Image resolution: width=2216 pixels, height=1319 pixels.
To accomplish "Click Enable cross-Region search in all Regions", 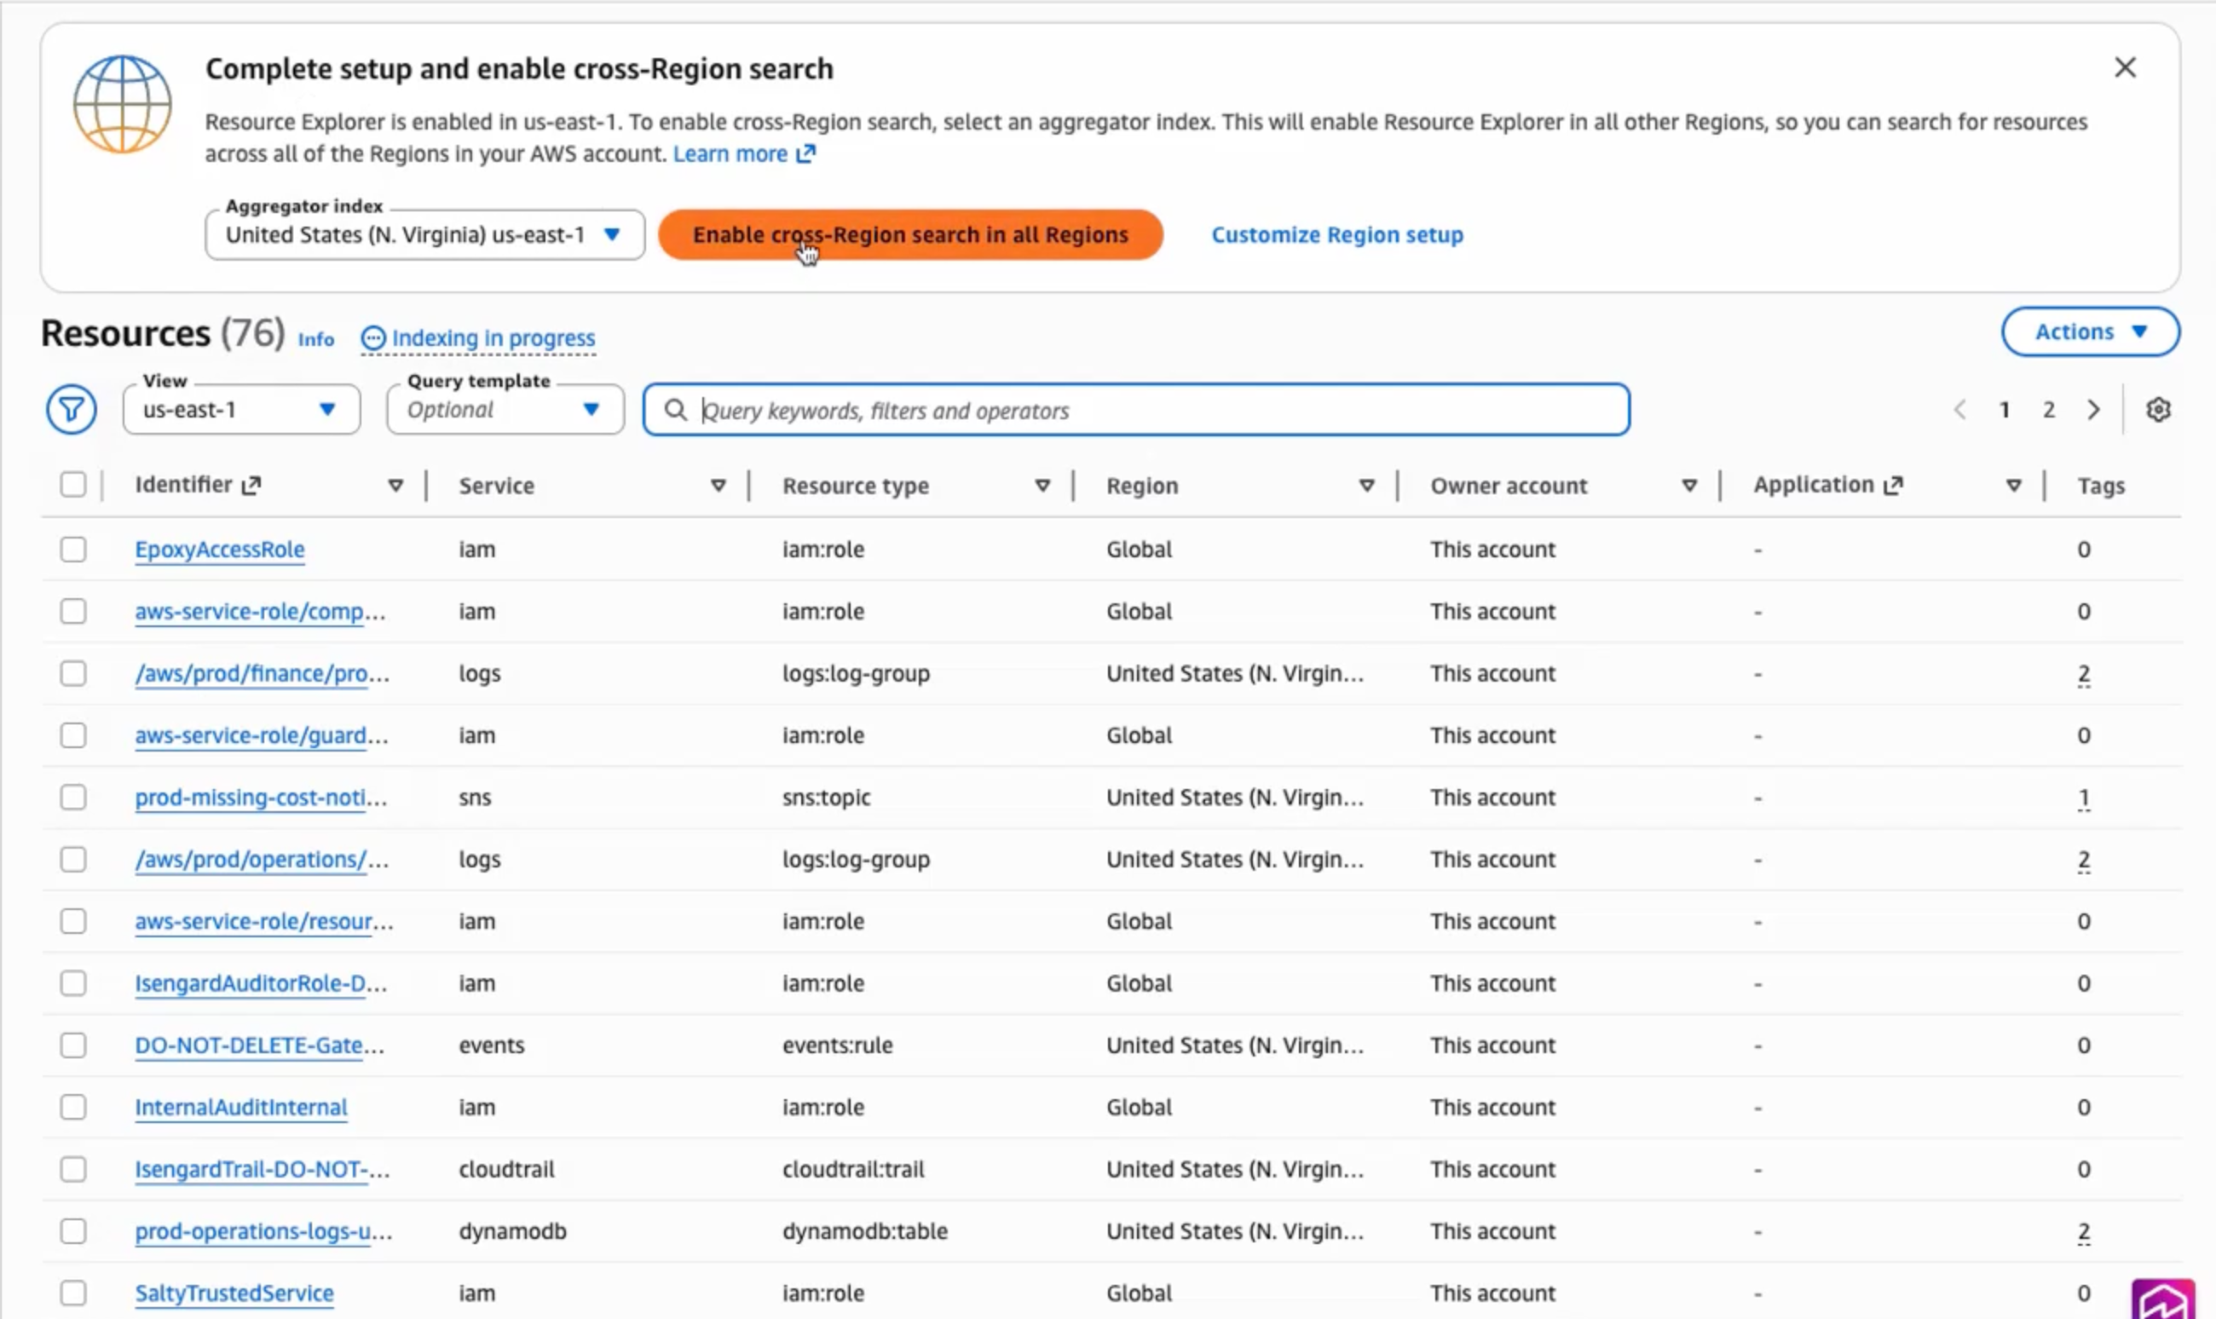I will [910, 233].
